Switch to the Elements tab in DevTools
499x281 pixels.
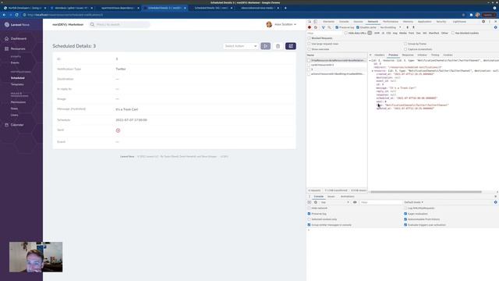tap(328, 22)
